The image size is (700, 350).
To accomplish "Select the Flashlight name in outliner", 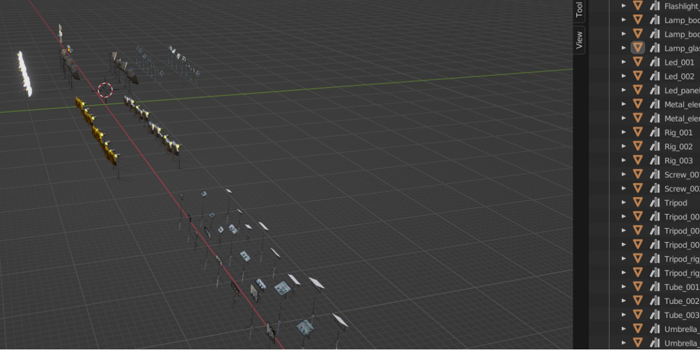I will click(682, 6).
